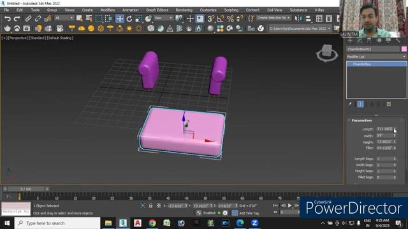Viewport: 408px width, 229px height.
Task: Click the Fillet spinner arrows
Action: tap(395, 148)
